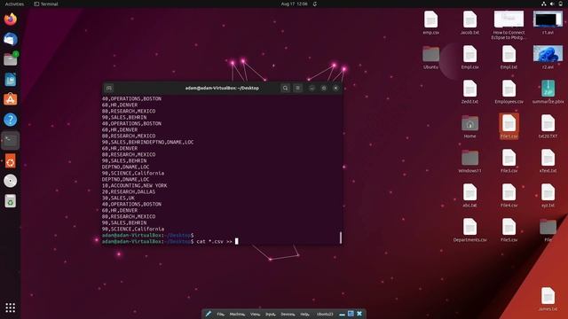Screen dimensions: 568x319
Task: Click the Terminal icon in the dock
Action: click(x=10, y=140)
